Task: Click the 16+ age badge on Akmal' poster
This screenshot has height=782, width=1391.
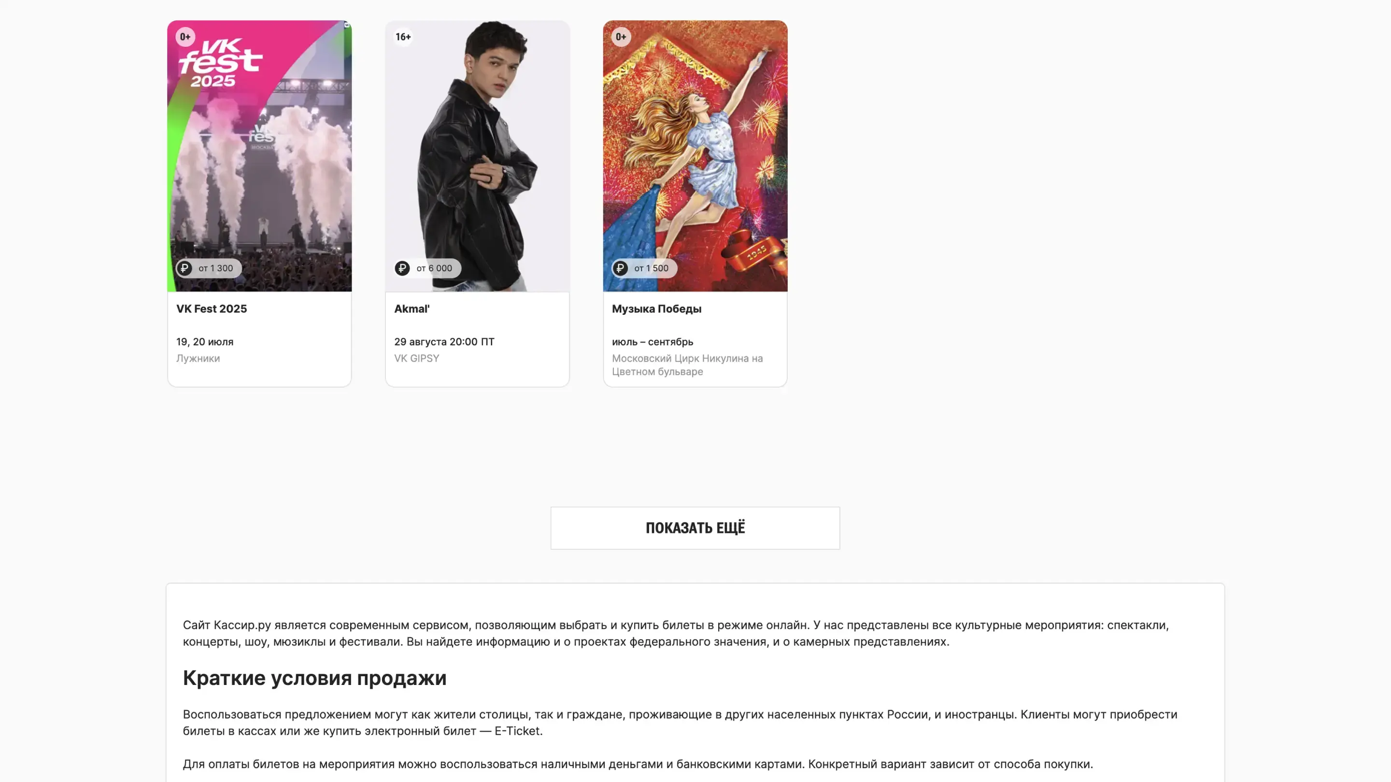Action: 403,37
